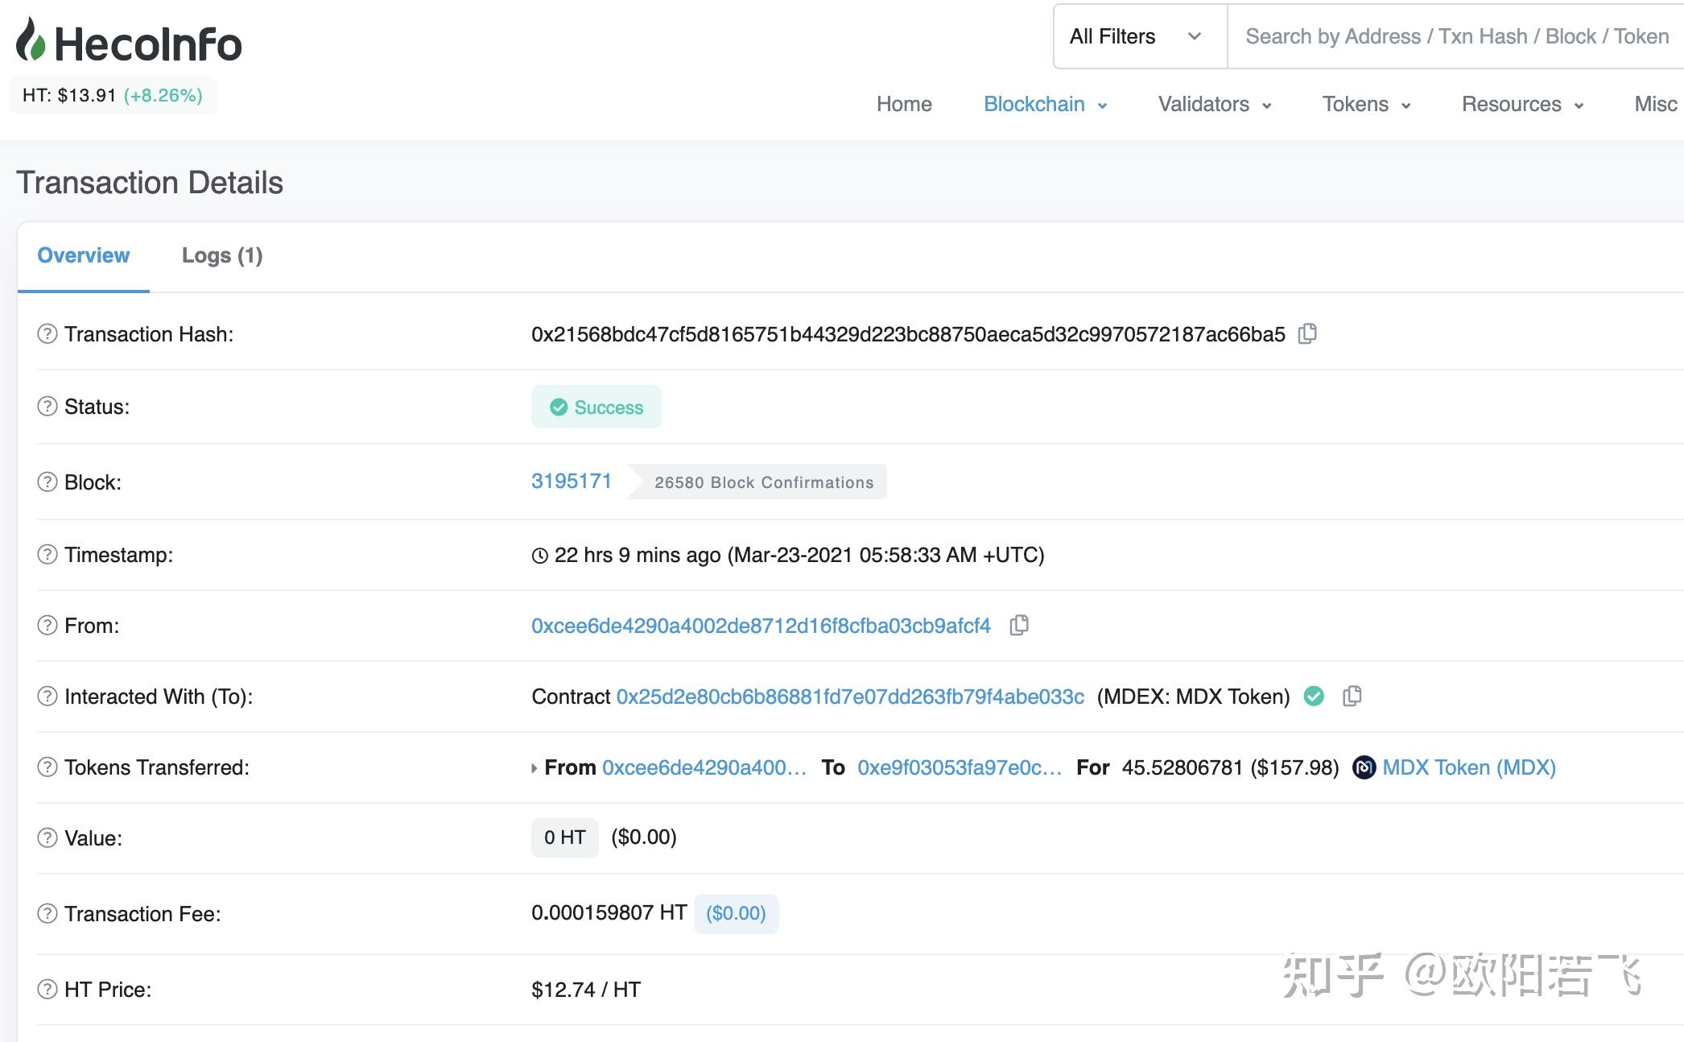This screenshot has height=1042, width=1684.
Task: Open the Tokens dropdown menu
Action: pyautogui.click(x=1366, y=104)
